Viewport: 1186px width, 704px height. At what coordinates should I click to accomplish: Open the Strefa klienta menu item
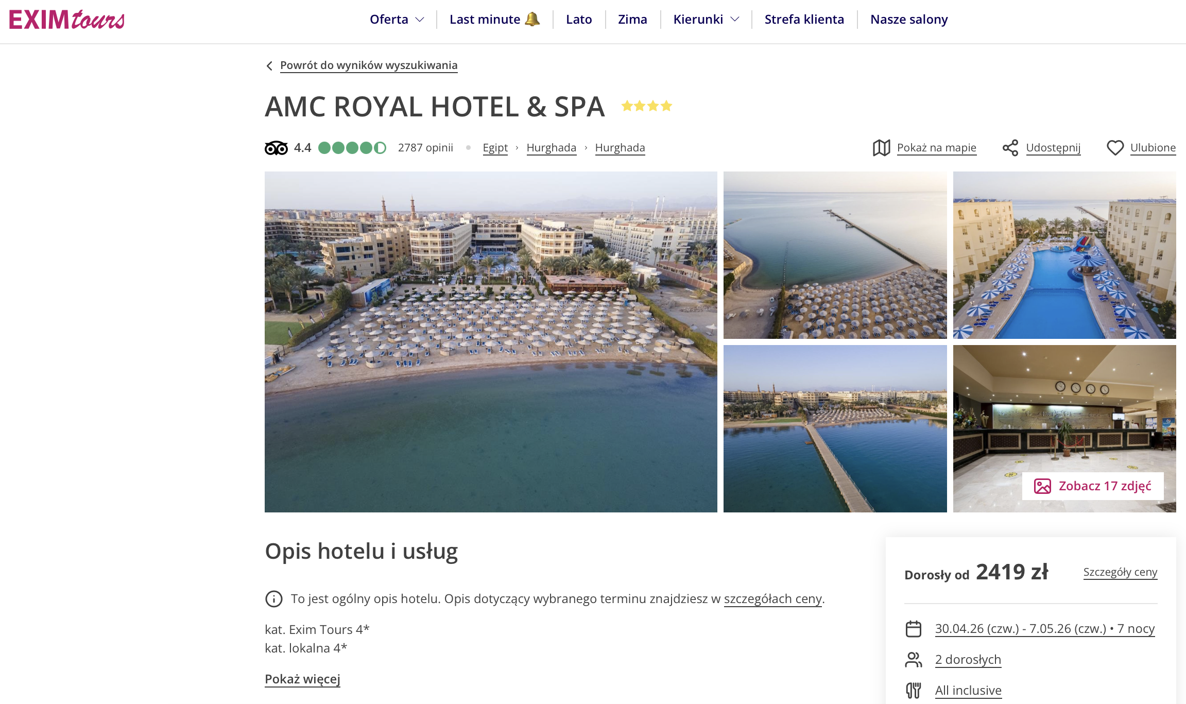pyautogui.click(x=804, y=20)
